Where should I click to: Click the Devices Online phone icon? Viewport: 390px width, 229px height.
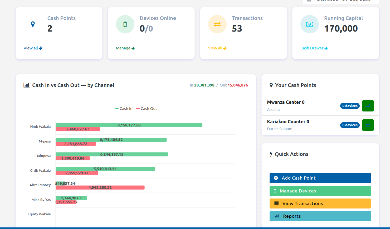click(x=125, y=24)
